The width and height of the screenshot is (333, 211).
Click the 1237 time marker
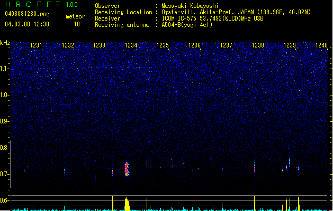point(226,45)
